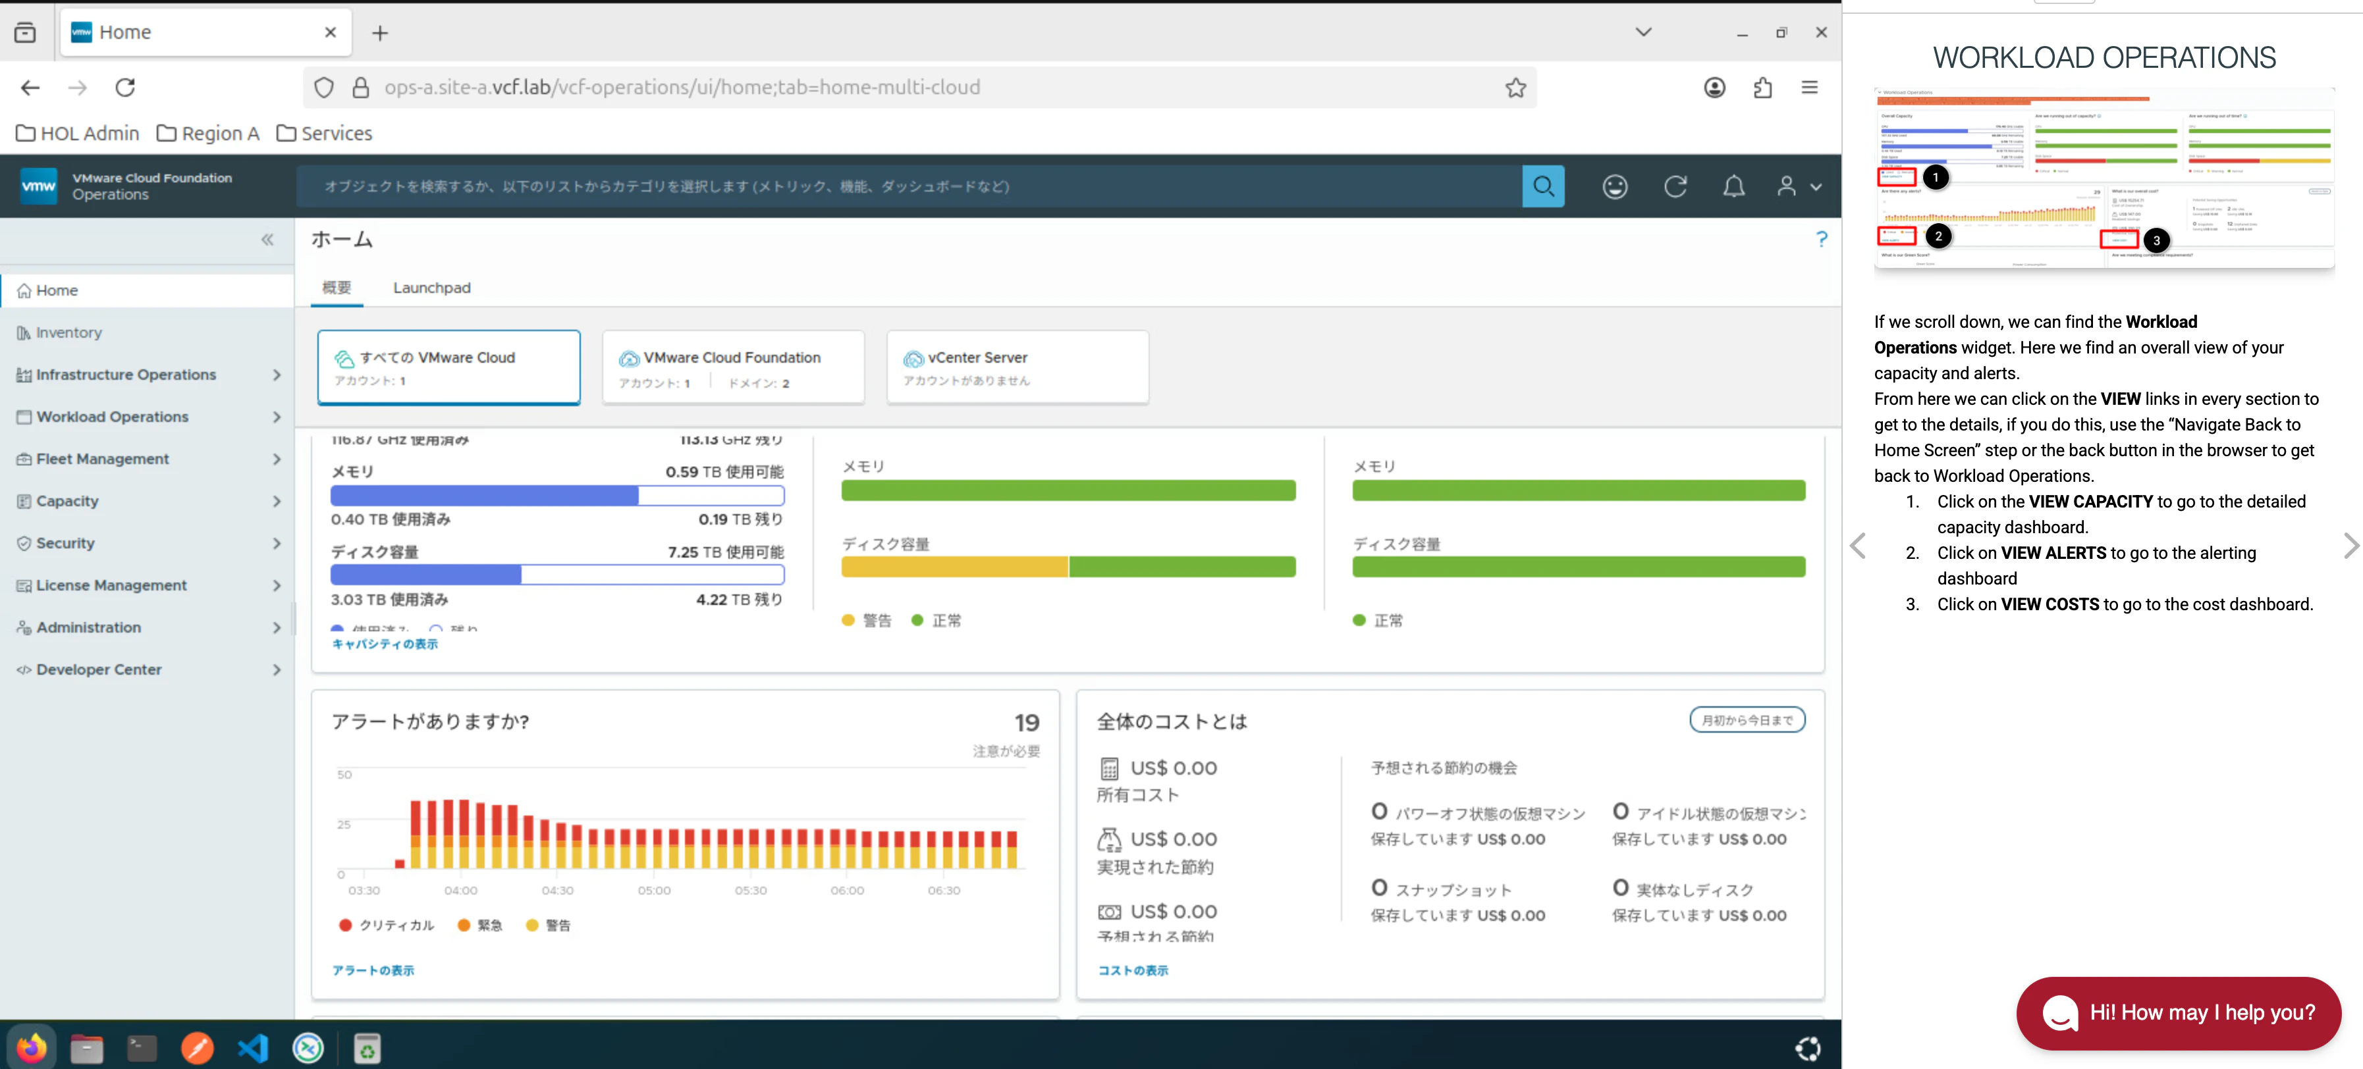Click アラートの表示 link
The width and height of the screenshot is (2363, 1069).
click(x=373, y=971)
